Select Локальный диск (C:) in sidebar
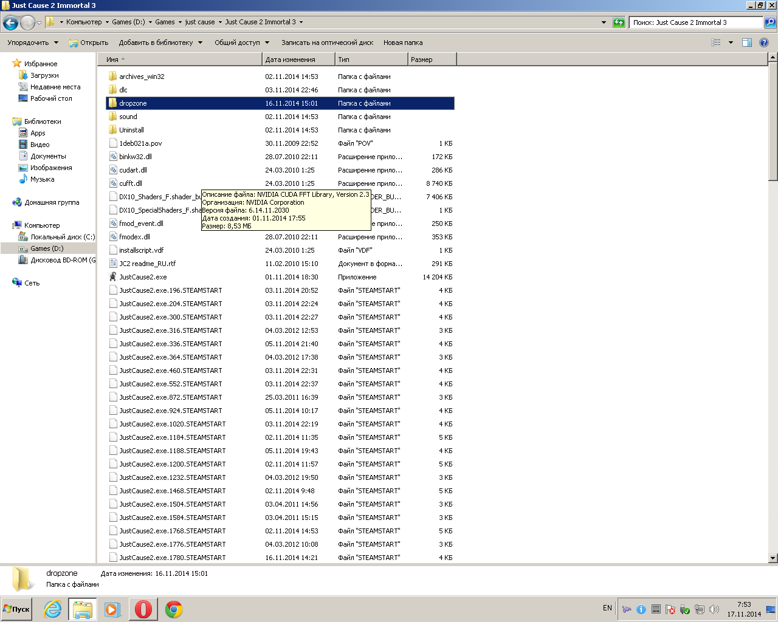 [x=63, y=237]
